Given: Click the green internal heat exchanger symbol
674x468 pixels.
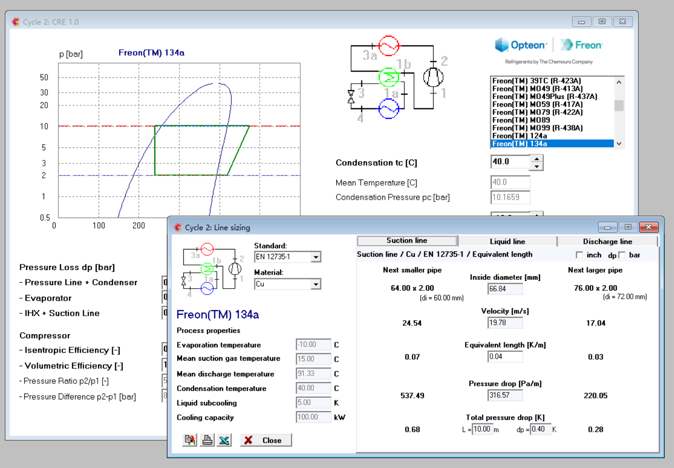Looking at the screenshot, I should [x=389, y=77].
